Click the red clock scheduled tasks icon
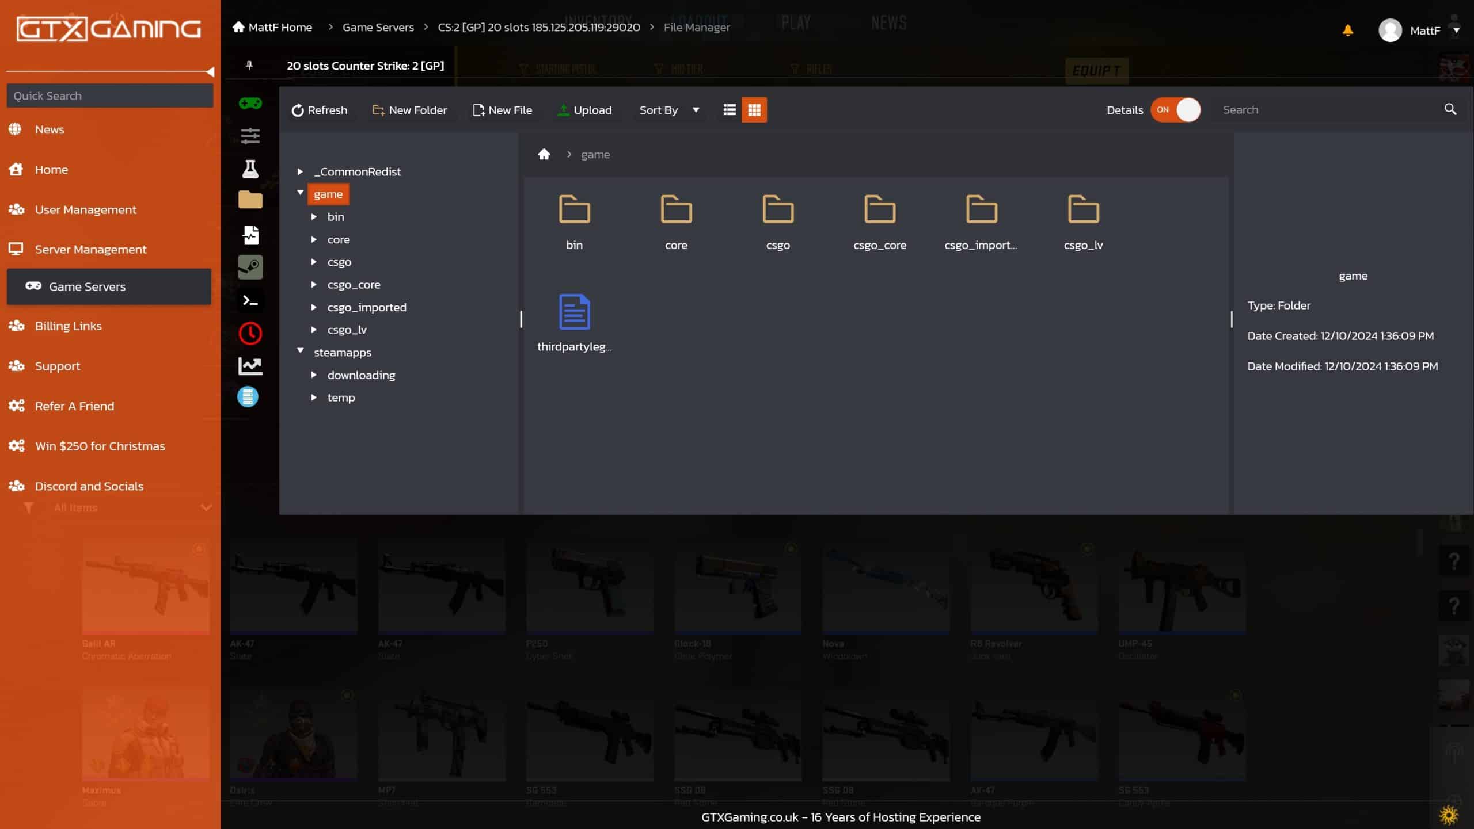 pos(250,334)
